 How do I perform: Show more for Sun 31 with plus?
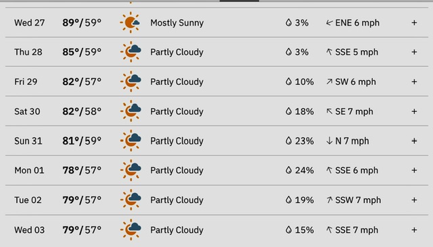click(414, 141)
